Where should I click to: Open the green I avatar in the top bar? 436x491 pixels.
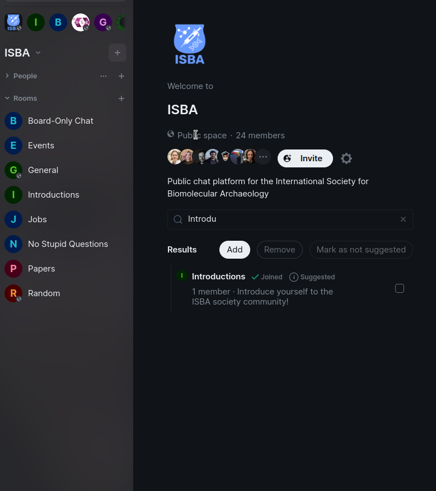click(x=36, y=22)
